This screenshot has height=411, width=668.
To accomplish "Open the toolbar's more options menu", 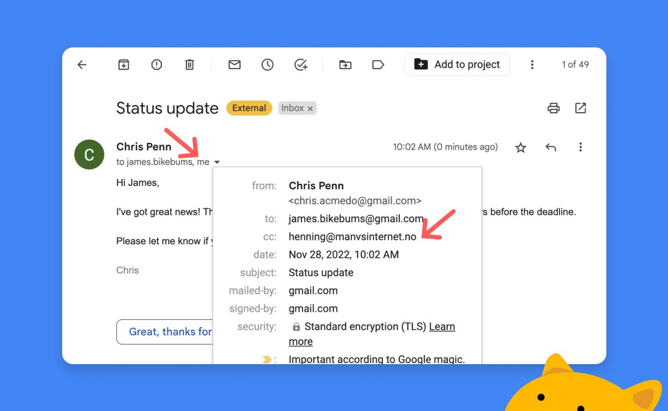I will click(532, 65).
